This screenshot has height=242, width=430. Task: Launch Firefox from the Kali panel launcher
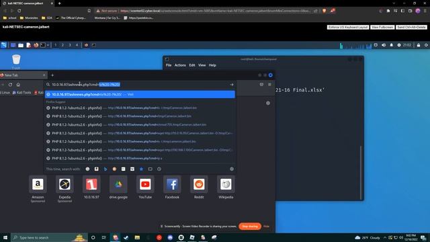(x=36, y=45)
